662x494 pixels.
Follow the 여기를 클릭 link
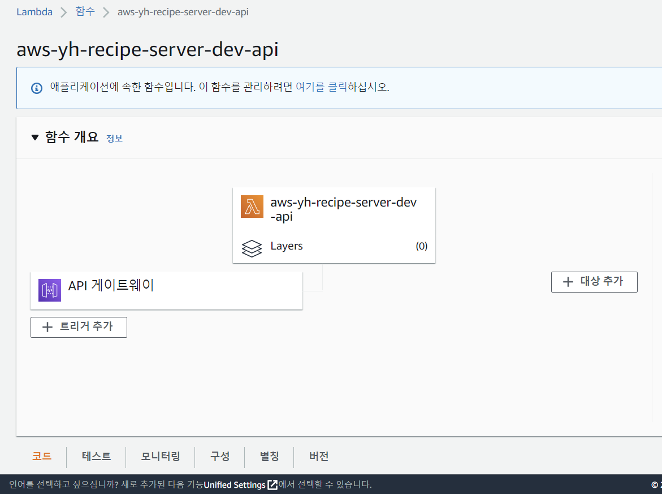coord(321,87)
